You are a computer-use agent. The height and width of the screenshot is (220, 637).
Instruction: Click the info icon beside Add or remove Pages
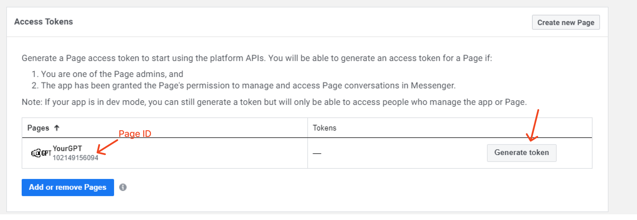point(123,187)
